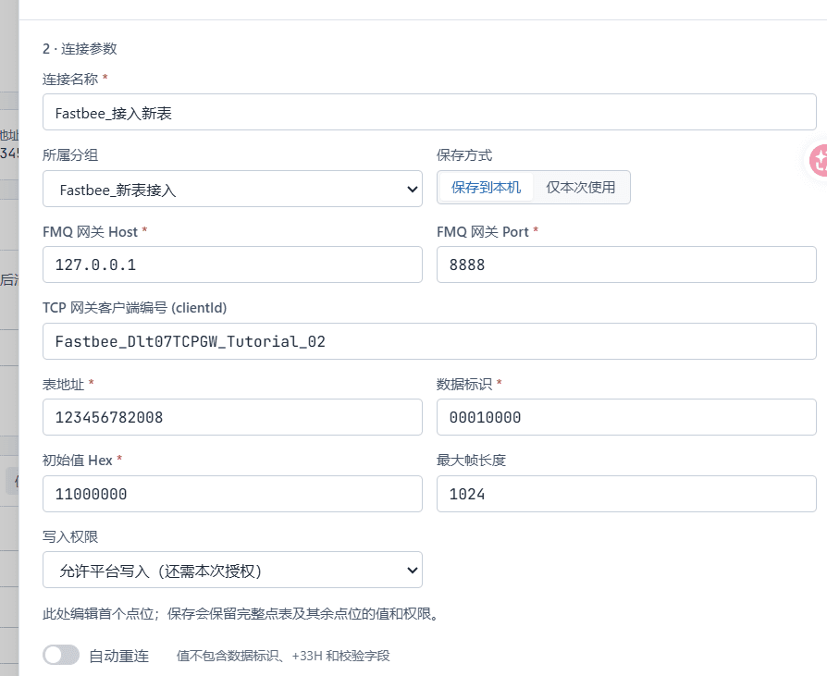The height and width of the screenshot is (676, 827).
Task: Click the 自动重连 label text
Action: point(119,656)
